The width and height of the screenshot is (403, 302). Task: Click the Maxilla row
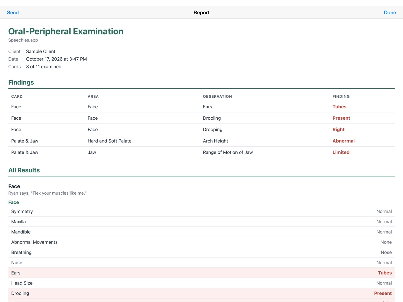click(201, 222)
